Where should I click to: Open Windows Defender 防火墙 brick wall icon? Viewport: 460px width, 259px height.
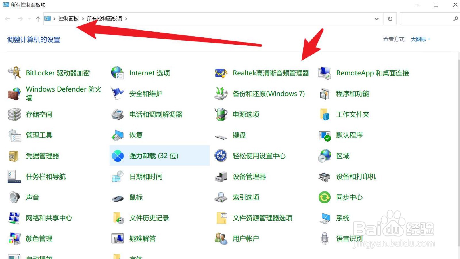pos(14,94)
